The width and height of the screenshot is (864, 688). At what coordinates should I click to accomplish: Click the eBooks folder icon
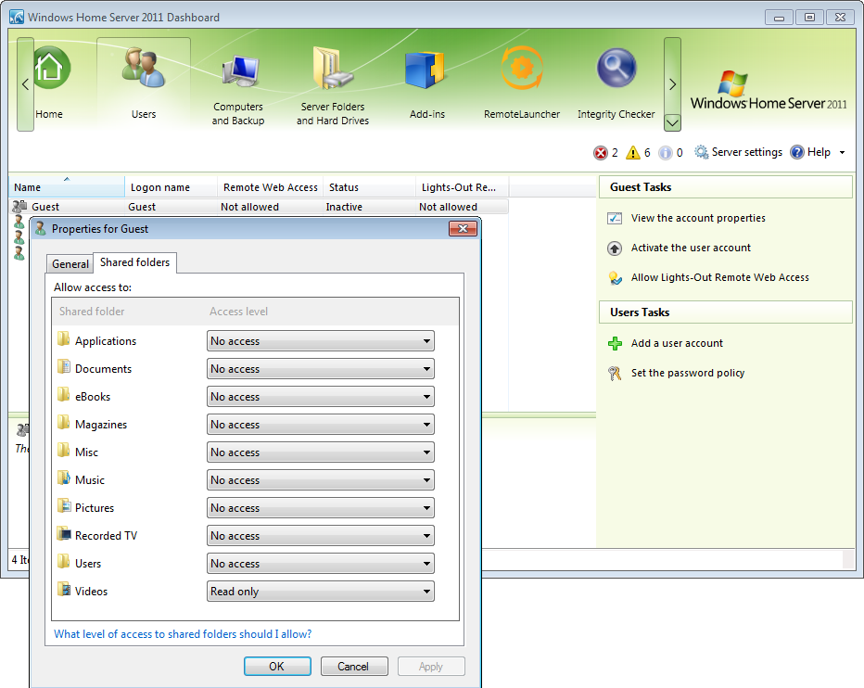pyautogui.click(x=64, y=394)
